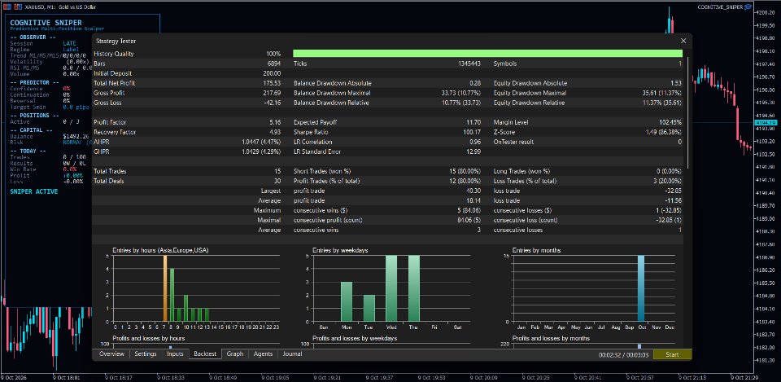The width and height of the screenshot is (781, 382).
Task: Click the AHPR value 1.0447 (4.47%)
Action: pos(261,142)
